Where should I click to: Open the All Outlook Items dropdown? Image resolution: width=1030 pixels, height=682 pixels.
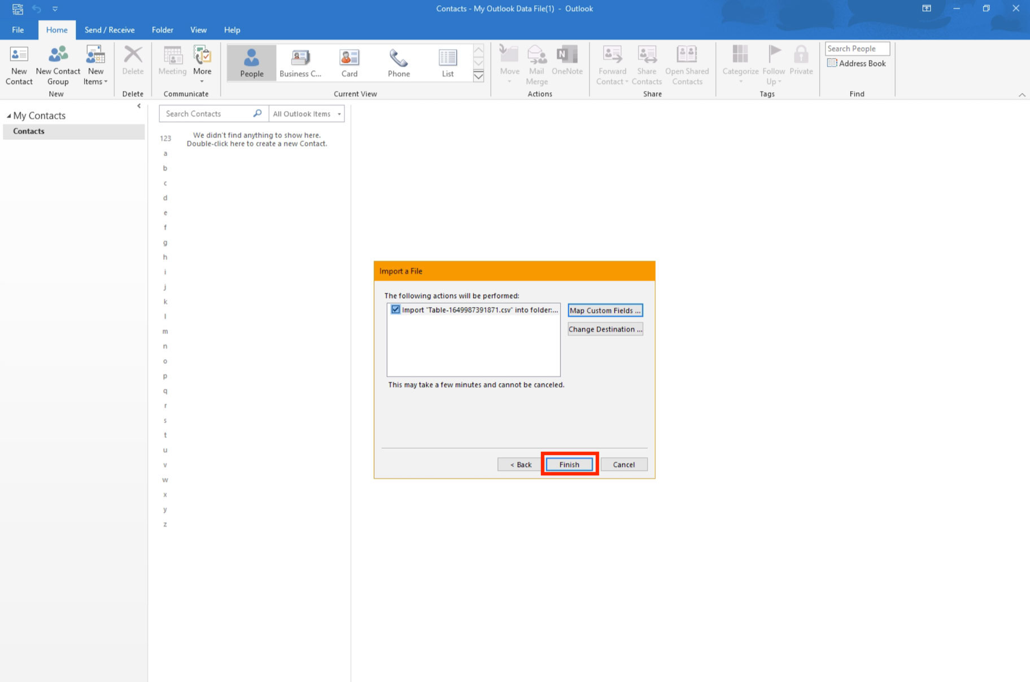pos(307,113)
